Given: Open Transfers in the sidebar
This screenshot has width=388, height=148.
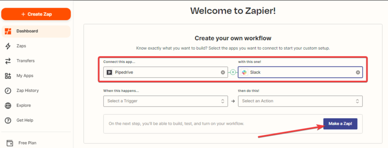Looking at the screenshot, I should [25, 61].
